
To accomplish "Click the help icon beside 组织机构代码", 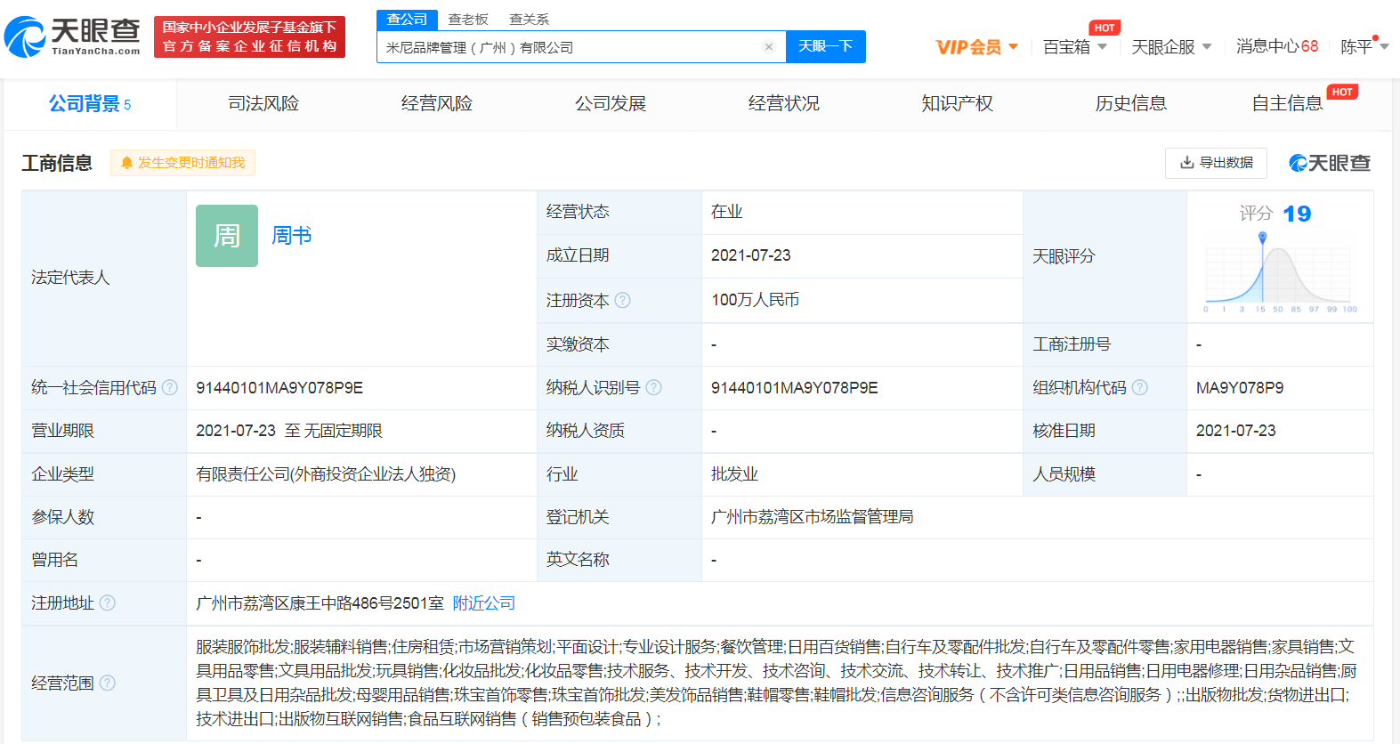I will [x=1140, y=388].
